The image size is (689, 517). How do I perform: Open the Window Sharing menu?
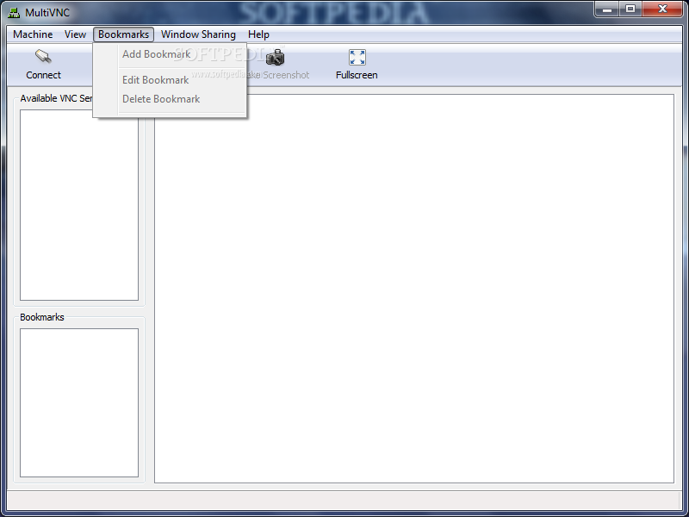pyautogui.click(x=198, y=34)
